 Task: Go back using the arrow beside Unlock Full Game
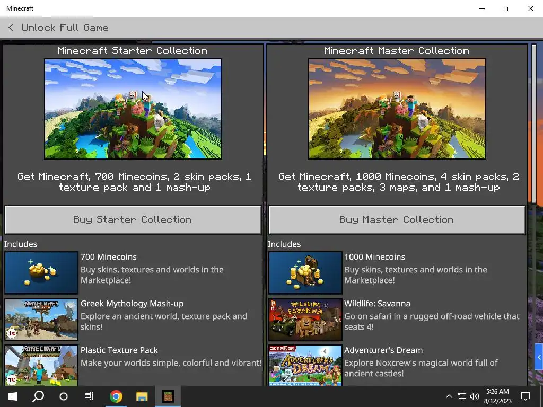[11, 28]
